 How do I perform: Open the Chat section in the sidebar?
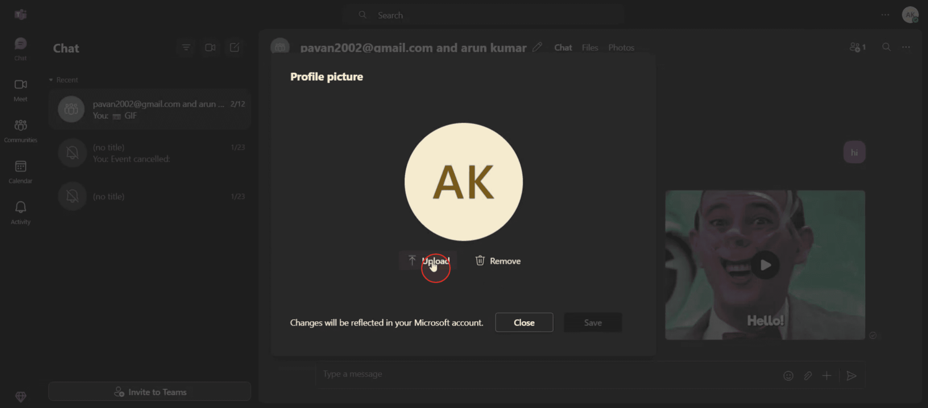21,49
